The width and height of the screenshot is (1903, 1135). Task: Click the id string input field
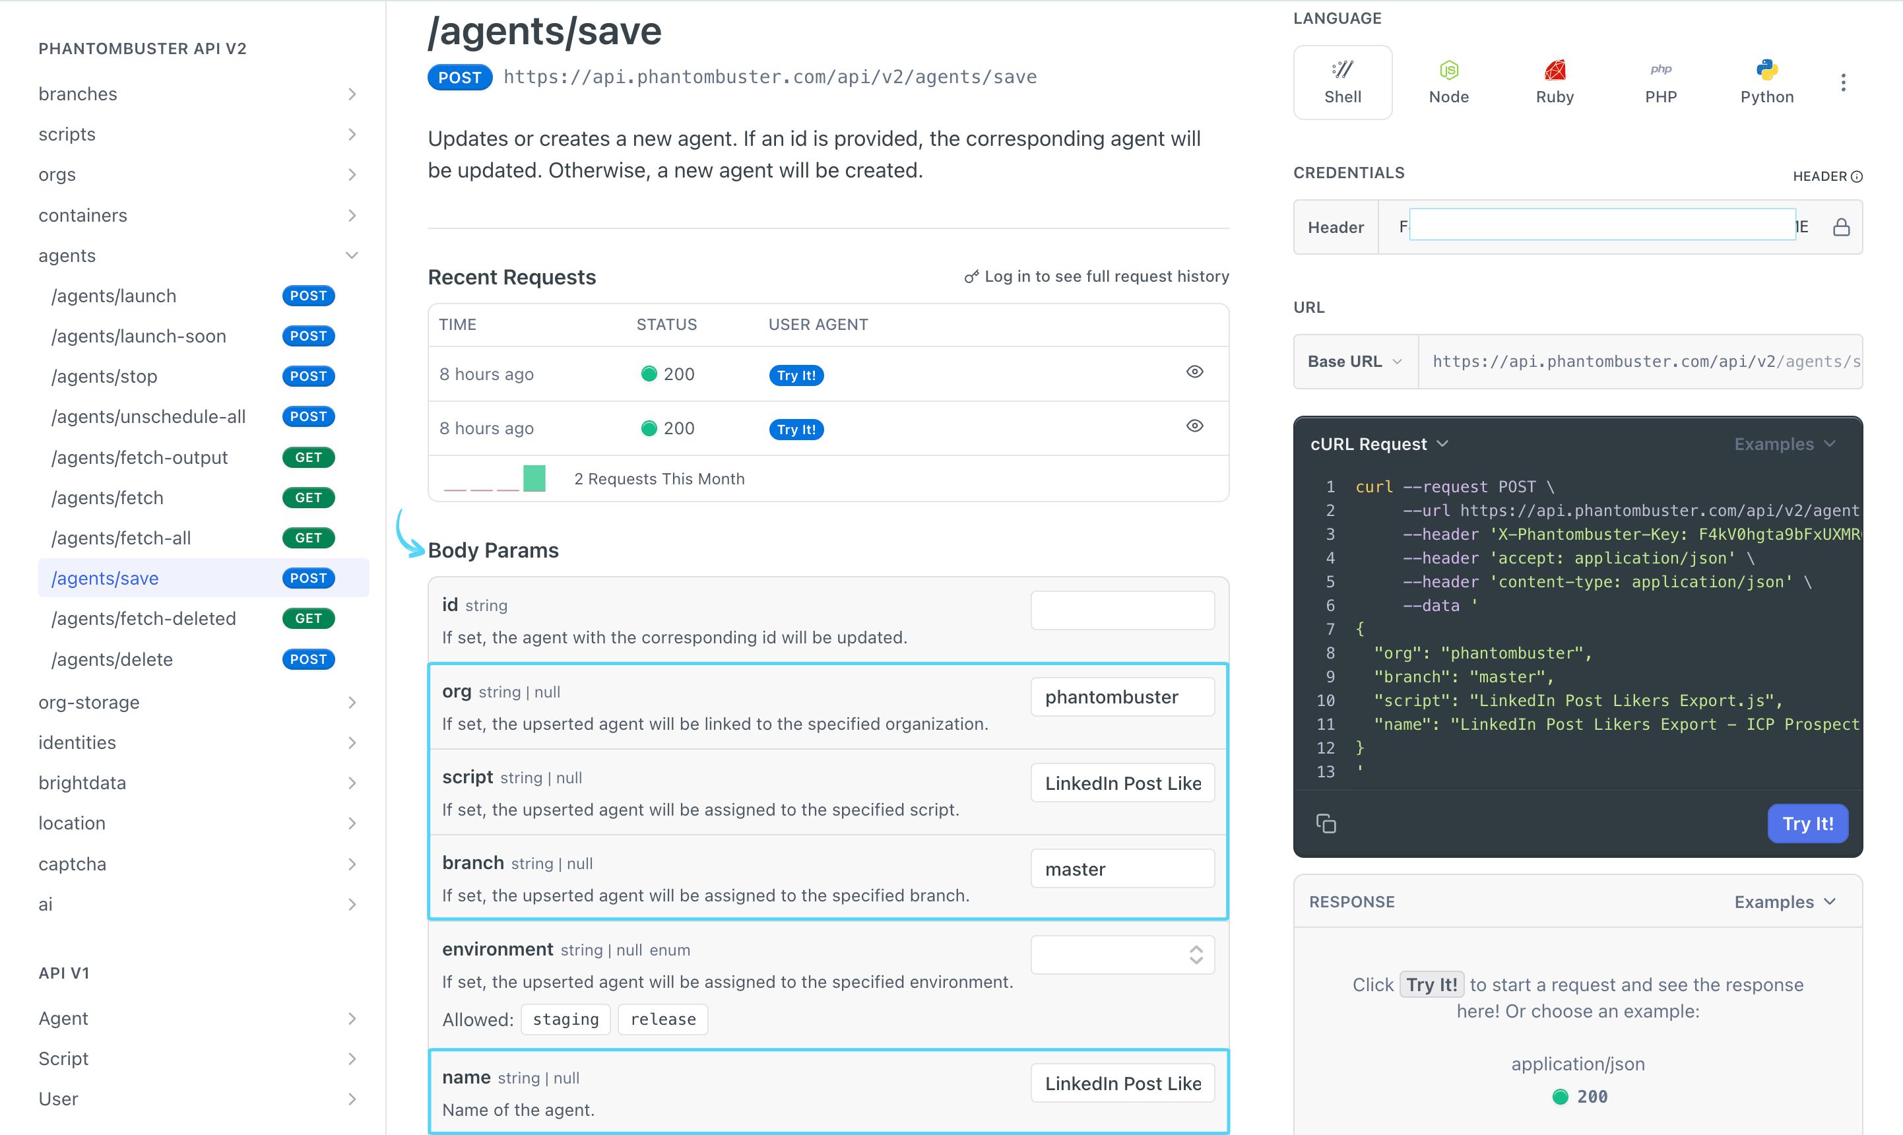tap(1122, 610)
